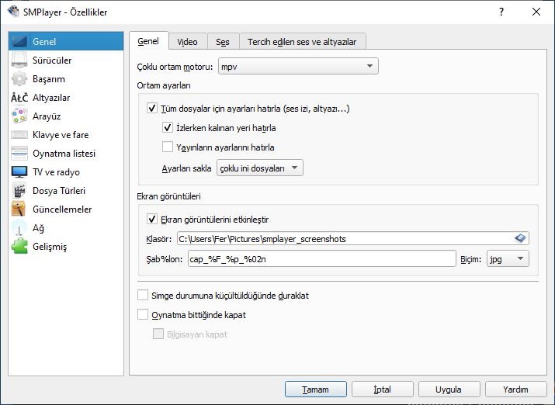Select Dosya Türleri list entry
The height and width of the screenshot is (405, 555).
coord(59,191)
